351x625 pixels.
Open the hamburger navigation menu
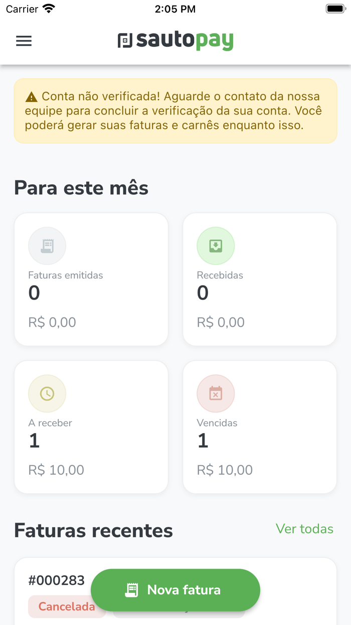coord(23,41)
